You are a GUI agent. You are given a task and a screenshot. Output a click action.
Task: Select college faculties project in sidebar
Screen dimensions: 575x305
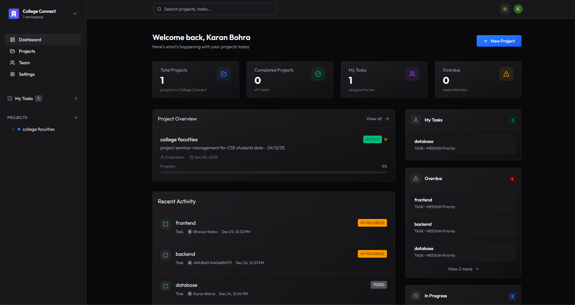click(38, 129)
